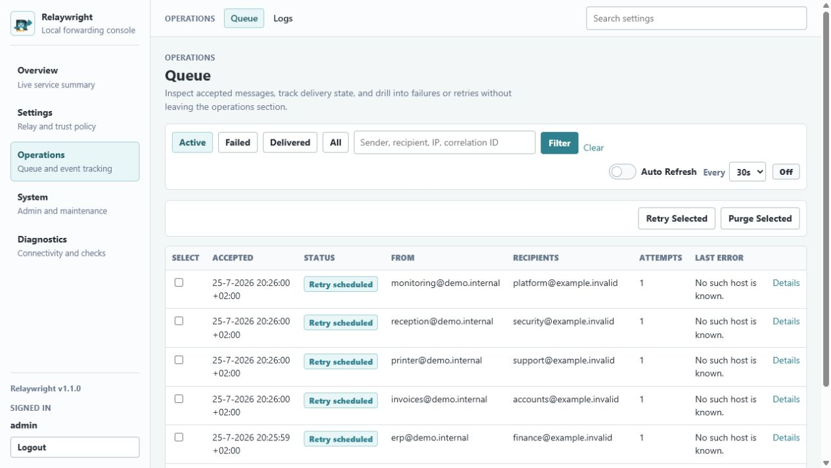The width and height of the screenshot is (831, 468).
Task: Switch to the Queue tab
Action: point(244,18)
